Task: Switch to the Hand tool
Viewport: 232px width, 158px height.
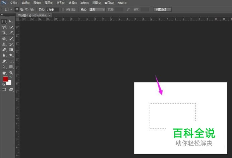Action: (4, 72)
